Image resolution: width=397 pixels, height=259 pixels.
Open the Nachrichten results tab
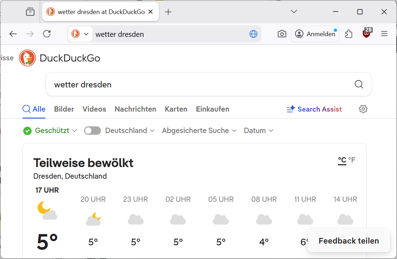(x=135, y=109)
